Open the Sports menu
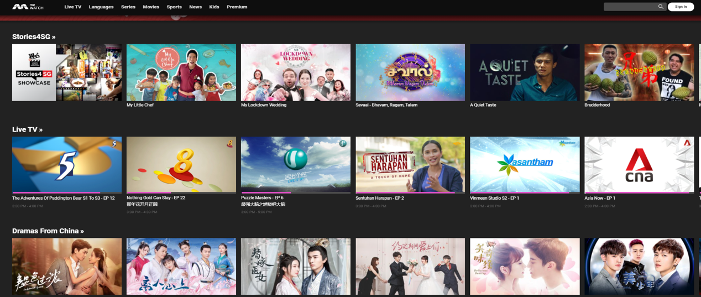This screenshot has height=297, width=701. click(x=174, y=7)
